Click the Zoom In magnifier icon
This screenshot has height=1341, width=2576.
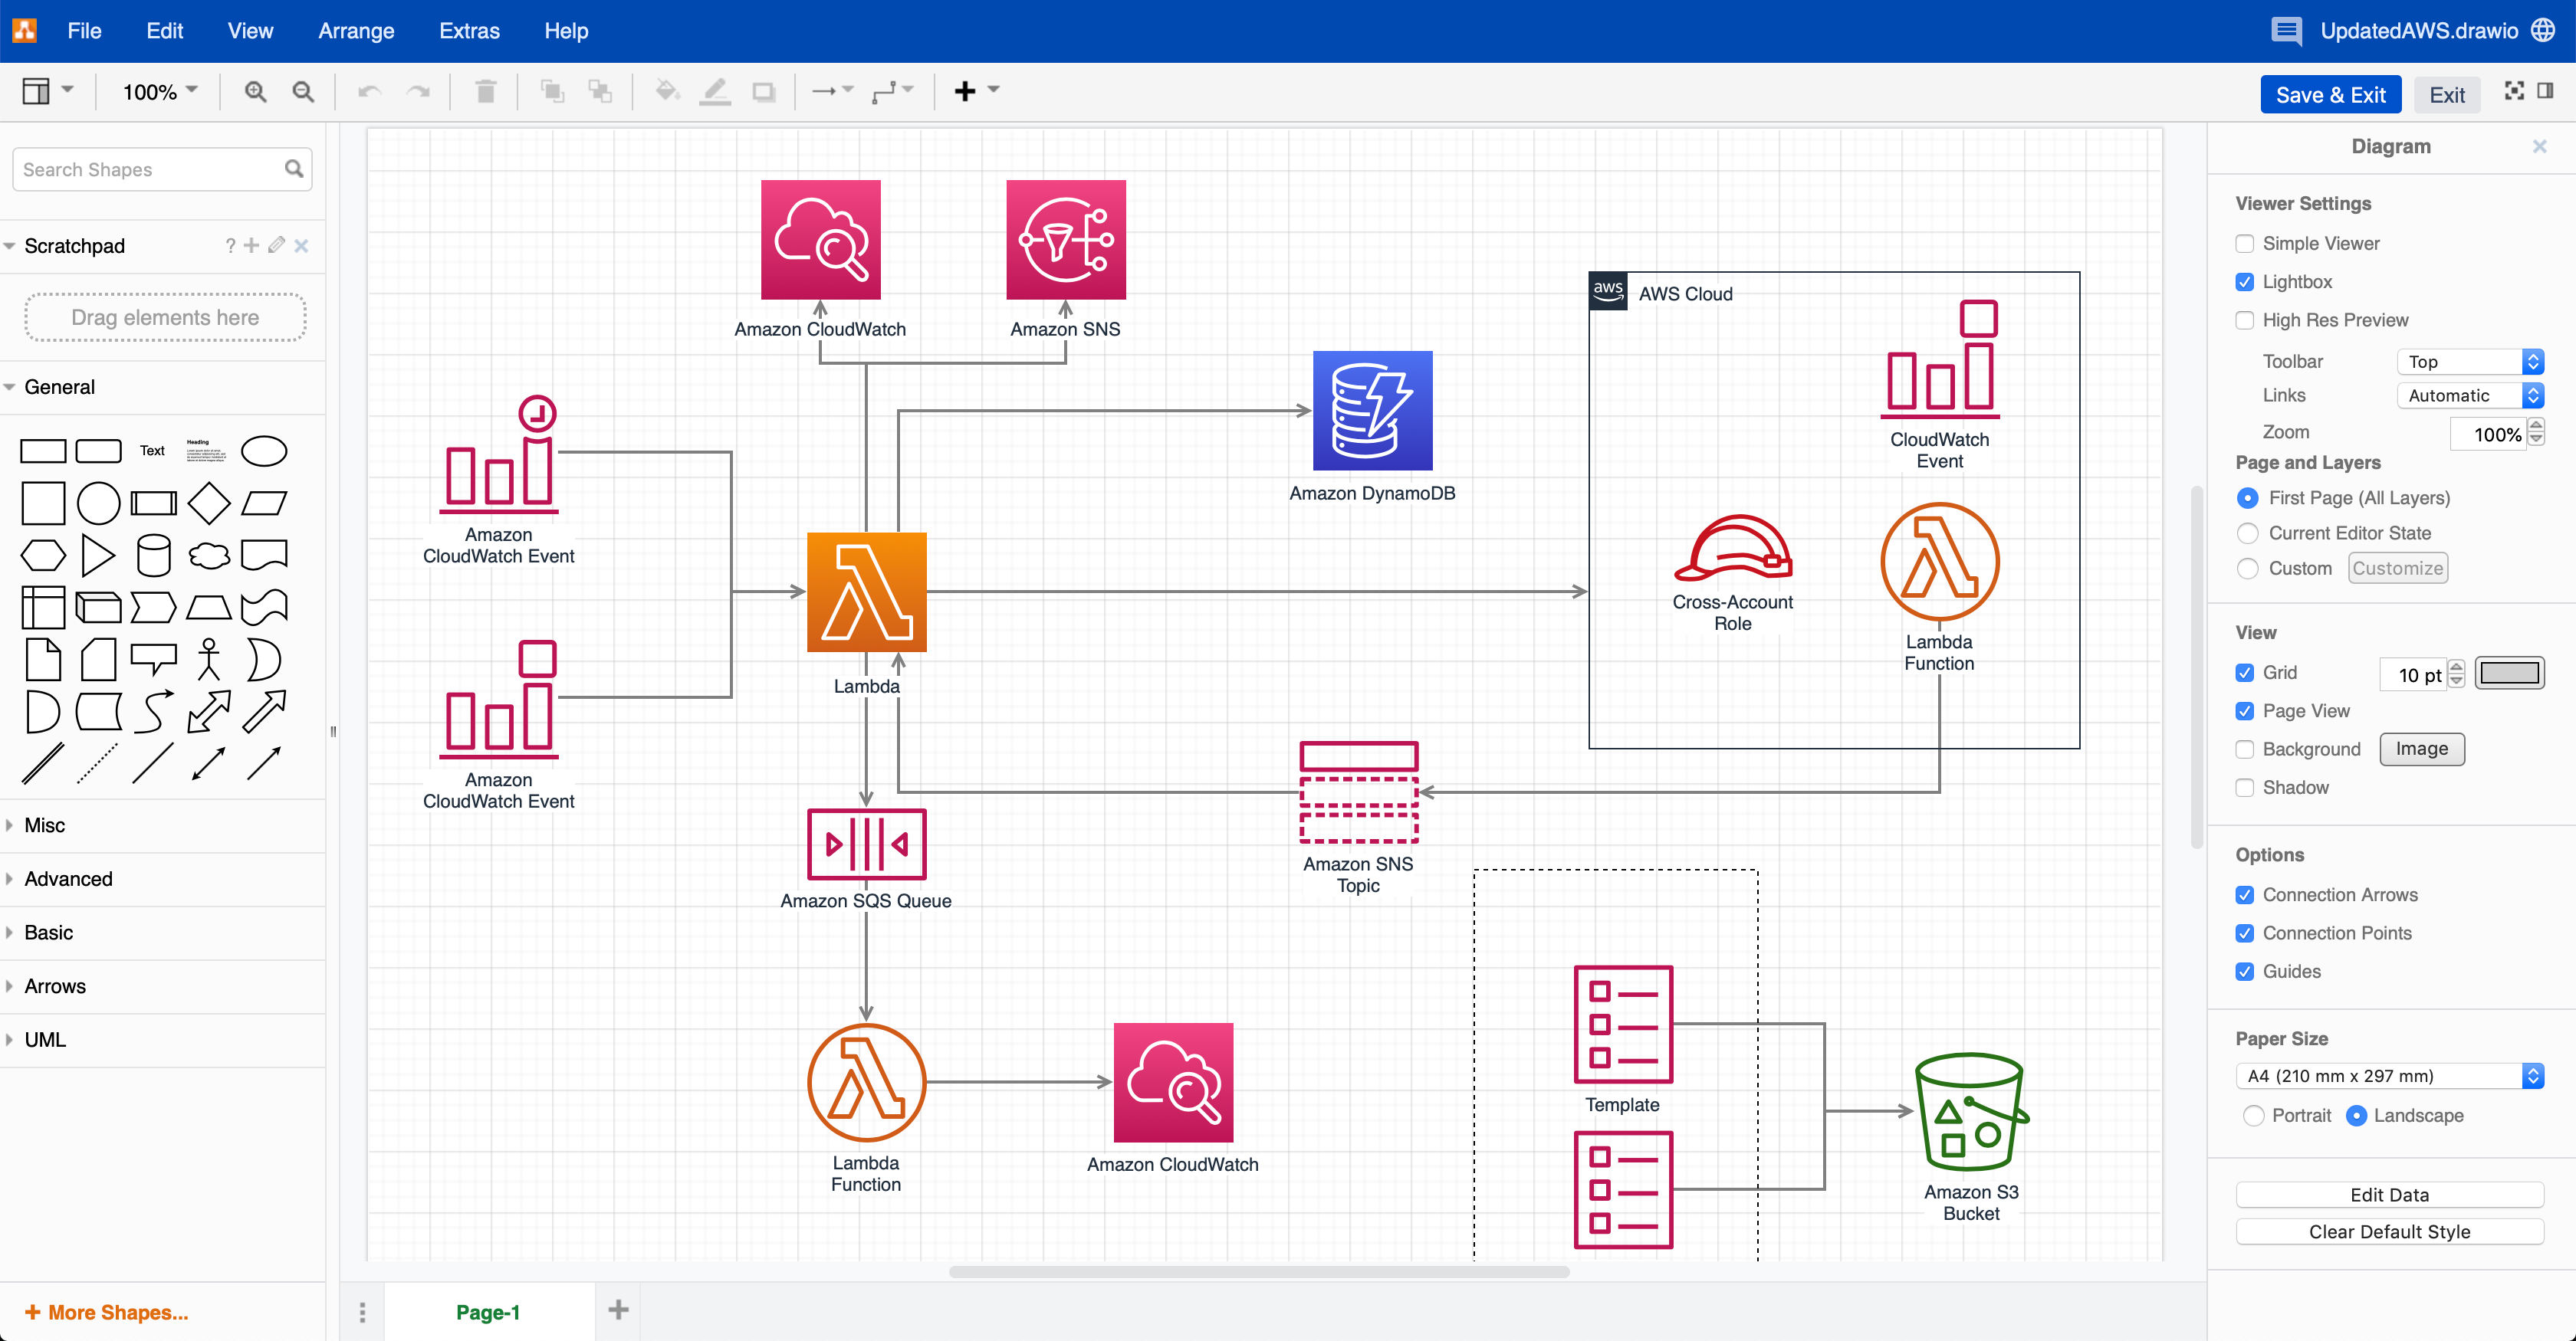[x=256, y=91]
